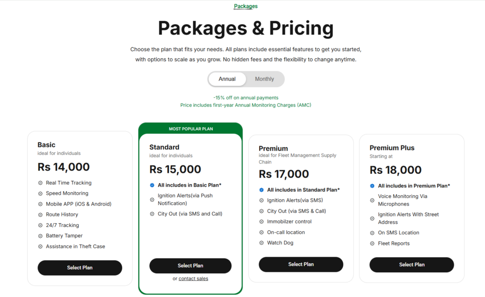Click check icon beside Battery Tamper
Screen dimensions: 485x297
click(40, 236)
